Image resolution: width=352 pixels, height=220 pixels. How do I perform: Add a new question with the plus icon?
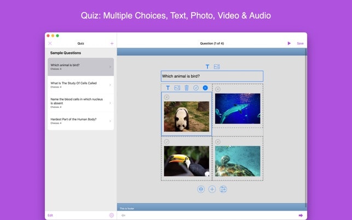[x=112, y=43]
